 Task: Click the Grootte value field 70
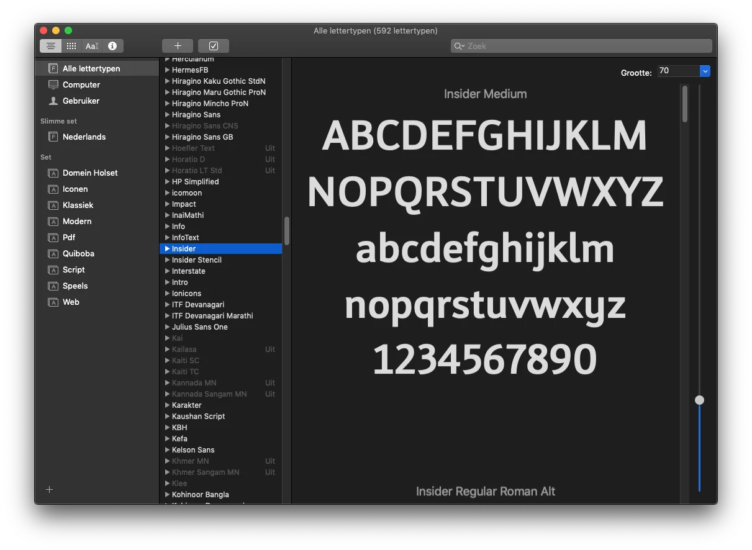678,71
